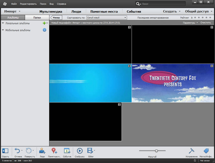Toggle the Hide (Скрыть) panel button
The width and height of the screenshot is (215, 163).
[x=5, y=151]
